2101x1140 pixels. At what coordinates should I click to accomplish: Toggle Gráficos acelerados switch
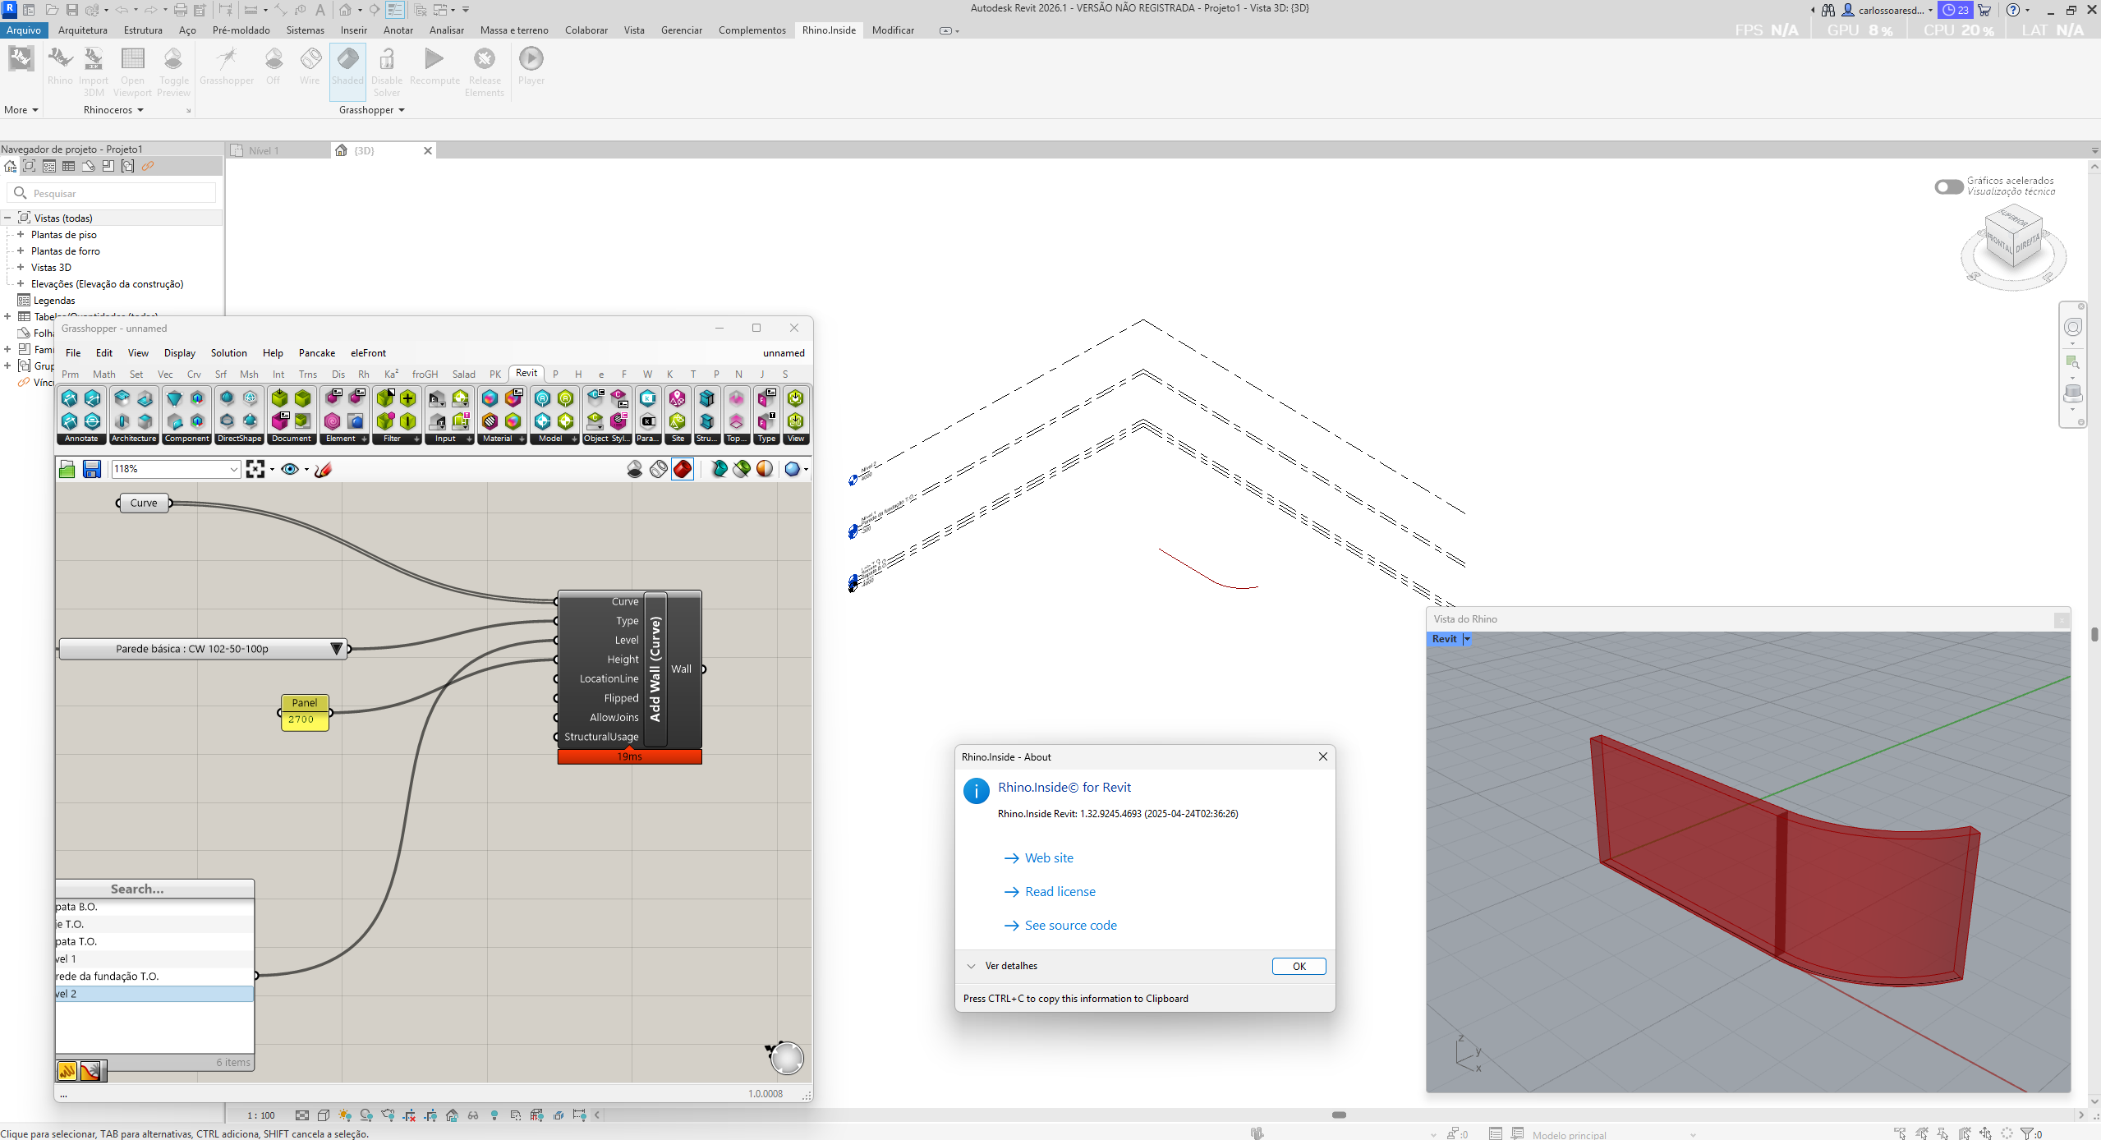[1947, 186]
